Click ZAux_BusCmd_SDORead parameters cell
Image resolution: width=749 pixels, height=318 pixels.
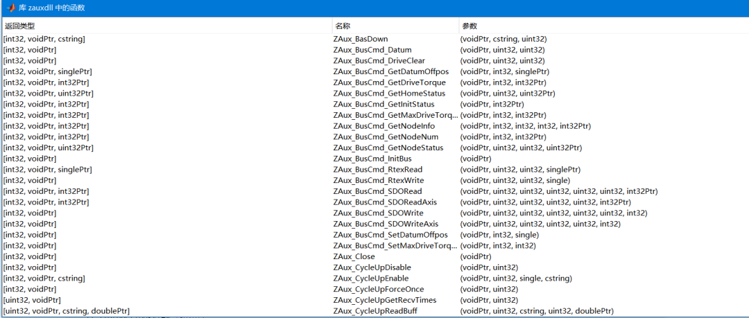559,191
